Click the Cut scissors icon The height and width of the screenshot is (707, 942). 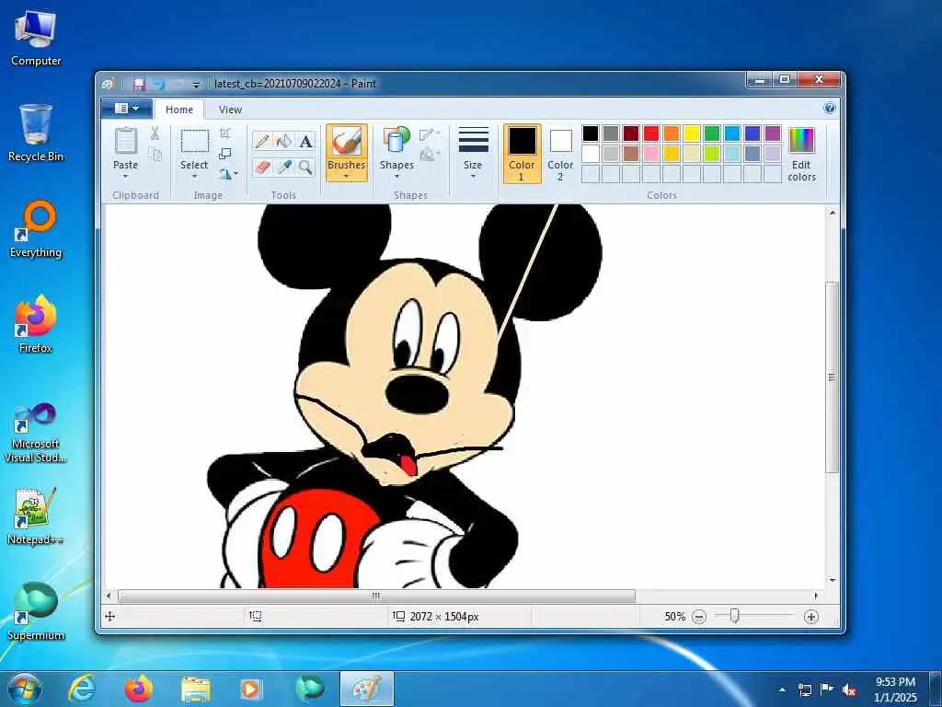[x=155, y=133]
